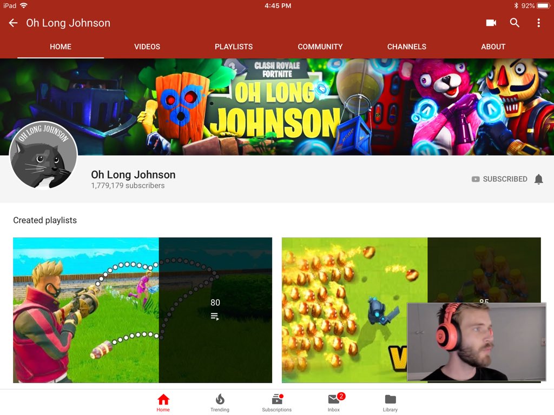Tap the Bluetooth icon in status bar

(x=516, y=5)
